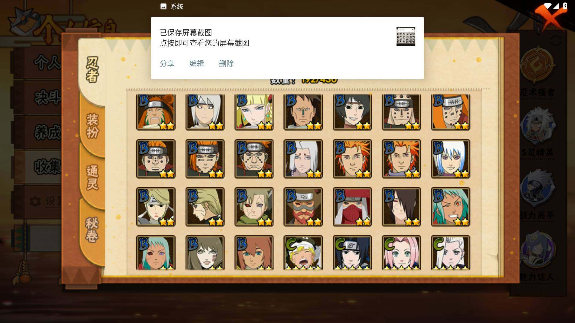Tap the 分享 share button in notification
This screenshot has width=575, height=323.
167,64
